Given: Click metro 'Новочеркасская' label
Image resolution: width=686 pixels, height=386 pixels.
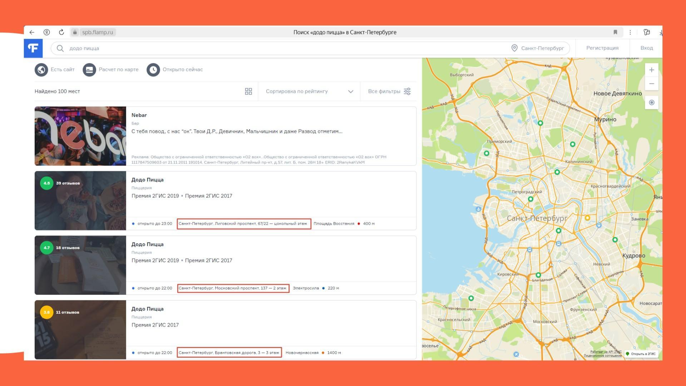Looking at the screenshot, I should 302,353.
